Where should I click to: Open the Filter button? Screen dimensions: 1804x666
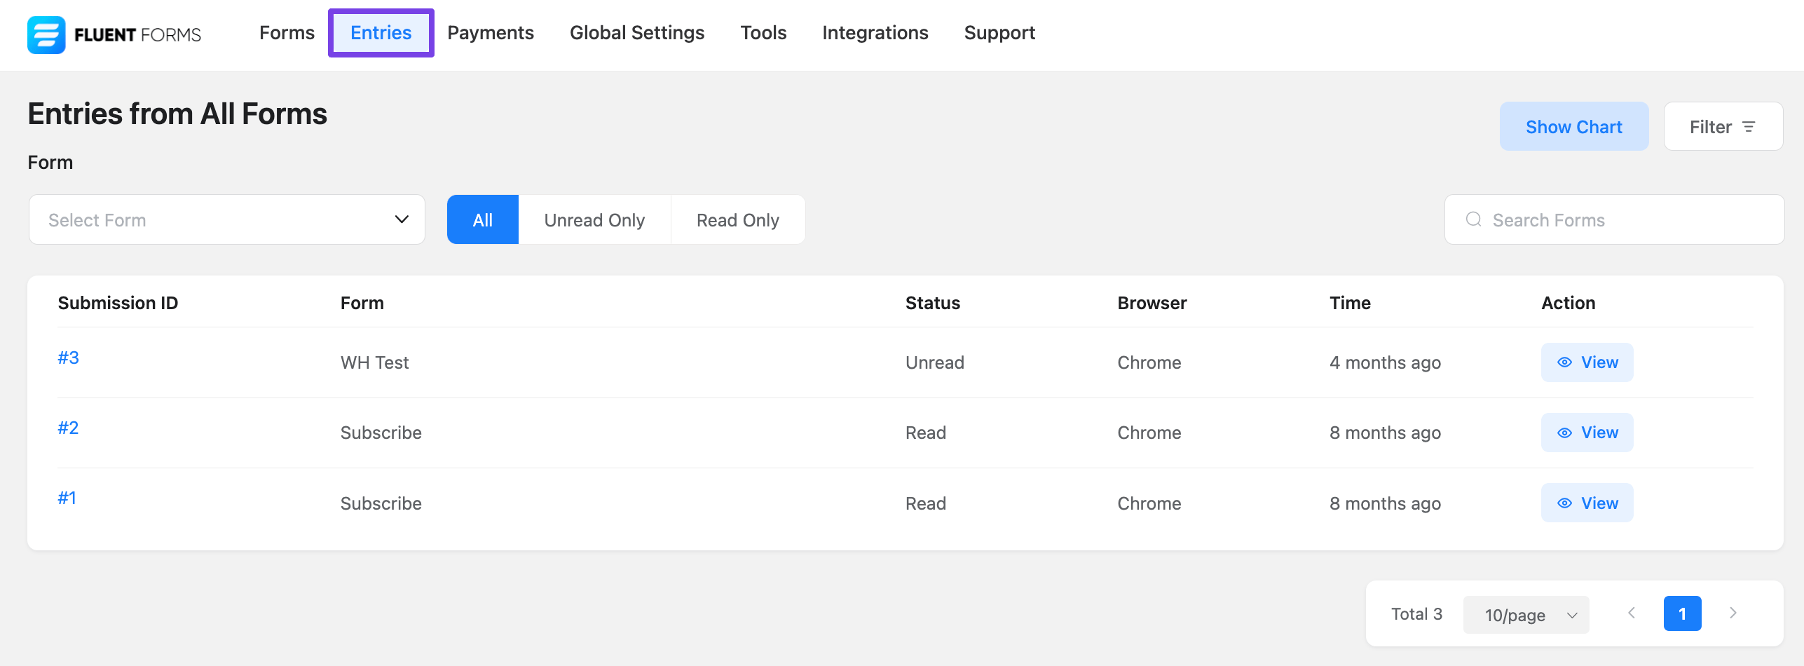1723,126
